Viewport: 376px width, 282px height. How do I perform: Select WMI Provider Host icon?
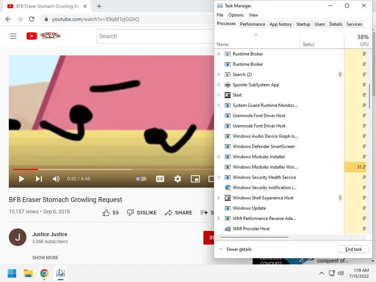click(228, 229)
